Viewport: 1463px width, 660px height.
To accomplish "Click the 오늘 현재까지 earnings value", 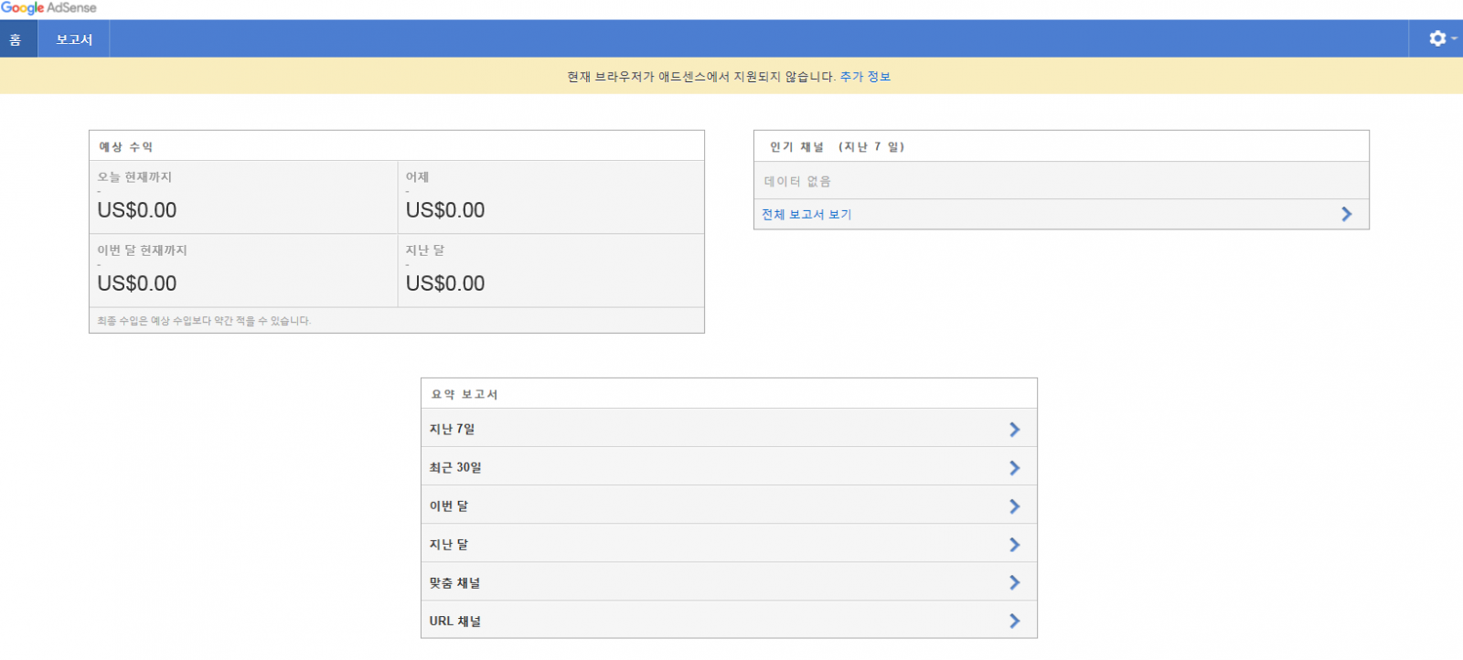I will pyautogui.click(x=137, y=210).
